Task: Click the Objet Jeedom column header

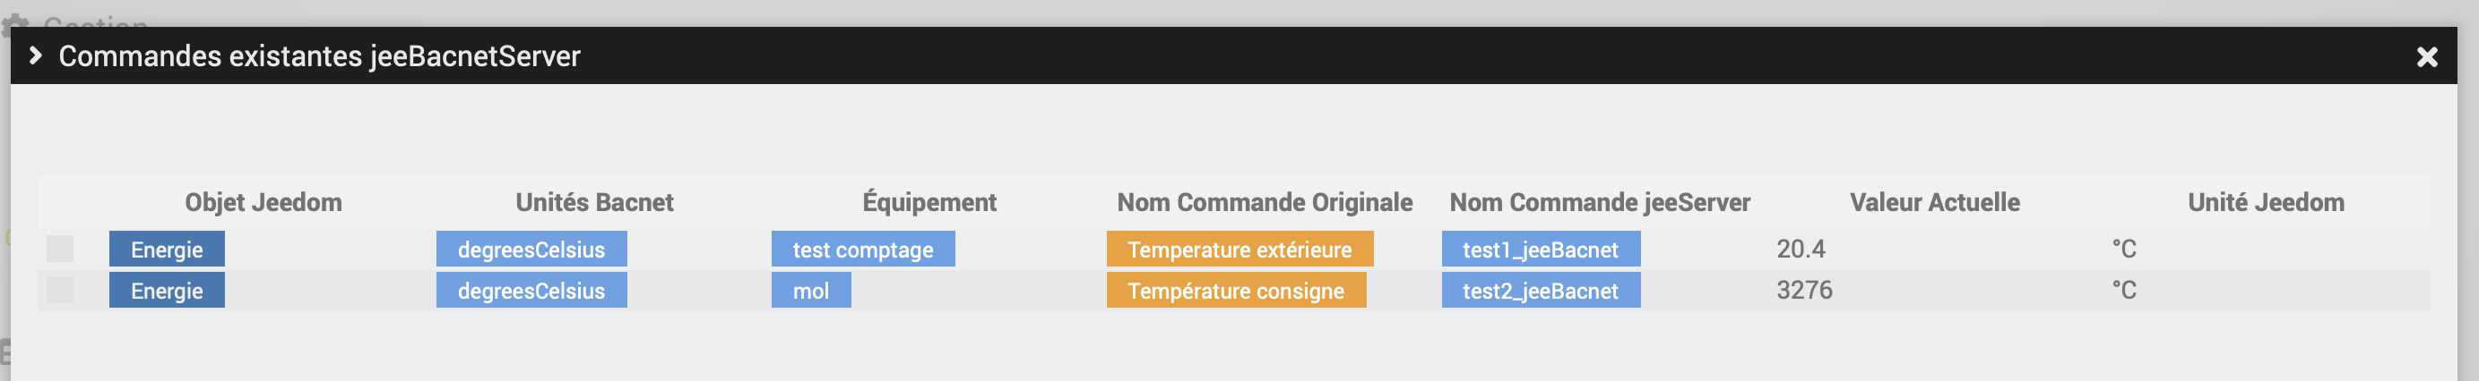Action: (263, 202)
